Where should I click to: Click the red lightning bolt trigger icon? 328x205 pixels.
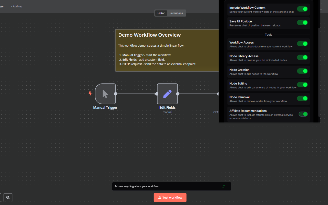point(90,94)
